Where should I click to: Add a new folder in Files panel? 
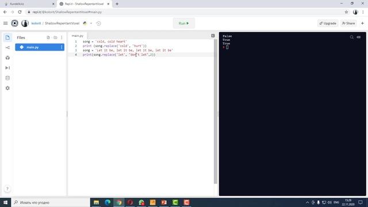click(55, 37)
